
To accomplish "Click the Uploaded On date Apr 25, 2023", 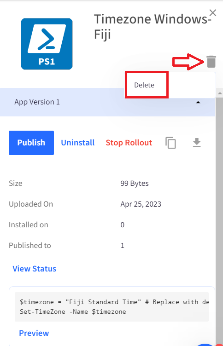I will (141, 204).
